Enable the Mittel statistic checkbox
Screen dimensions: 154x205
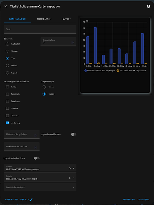pos(7,87)
